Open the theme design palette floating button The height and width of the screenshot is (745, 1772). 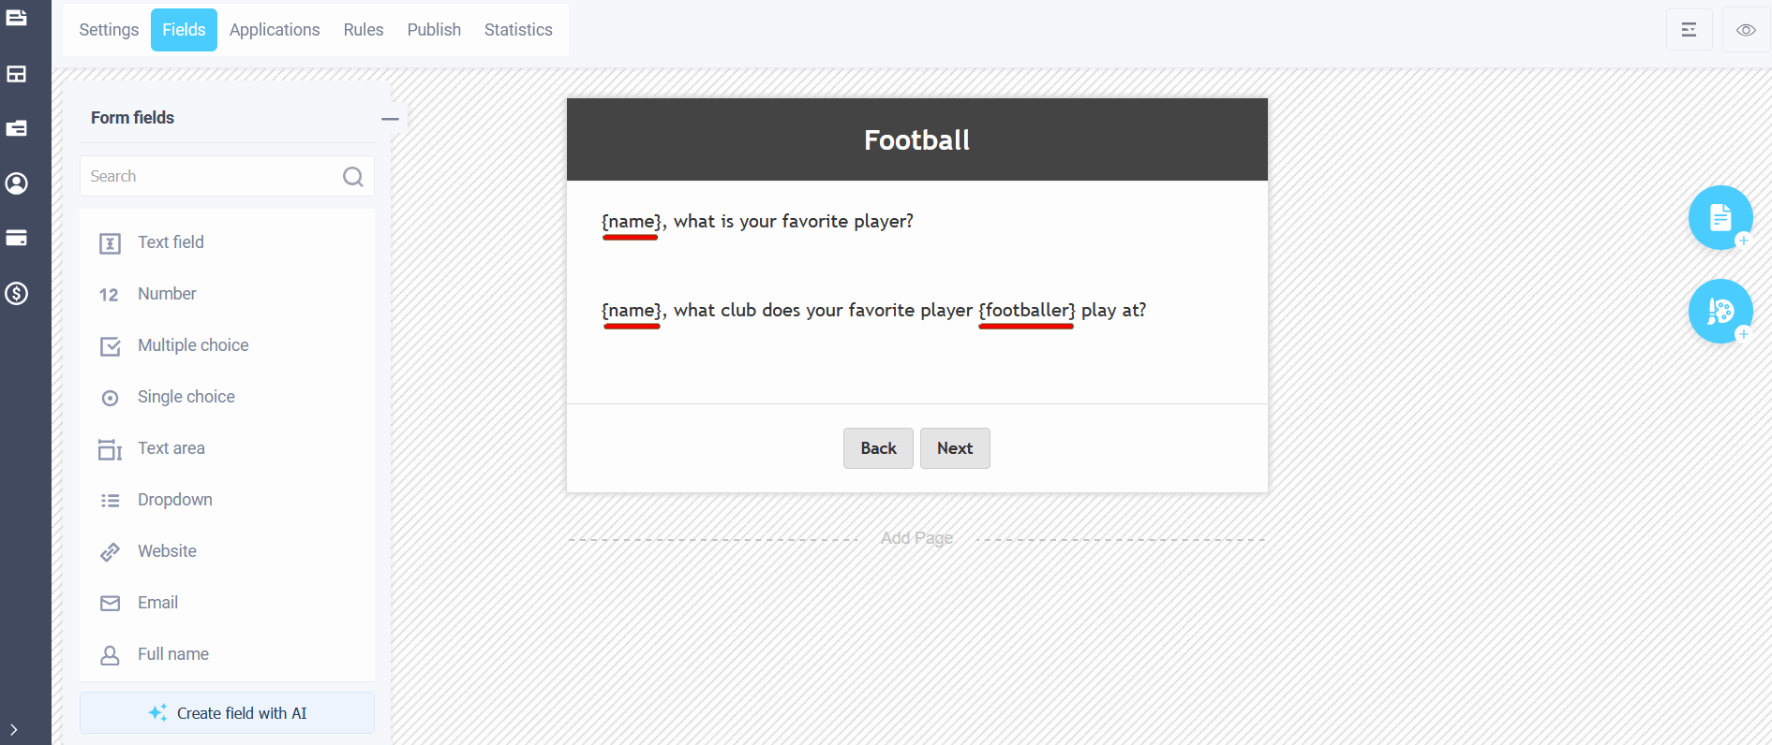(x=1720, y=312)
